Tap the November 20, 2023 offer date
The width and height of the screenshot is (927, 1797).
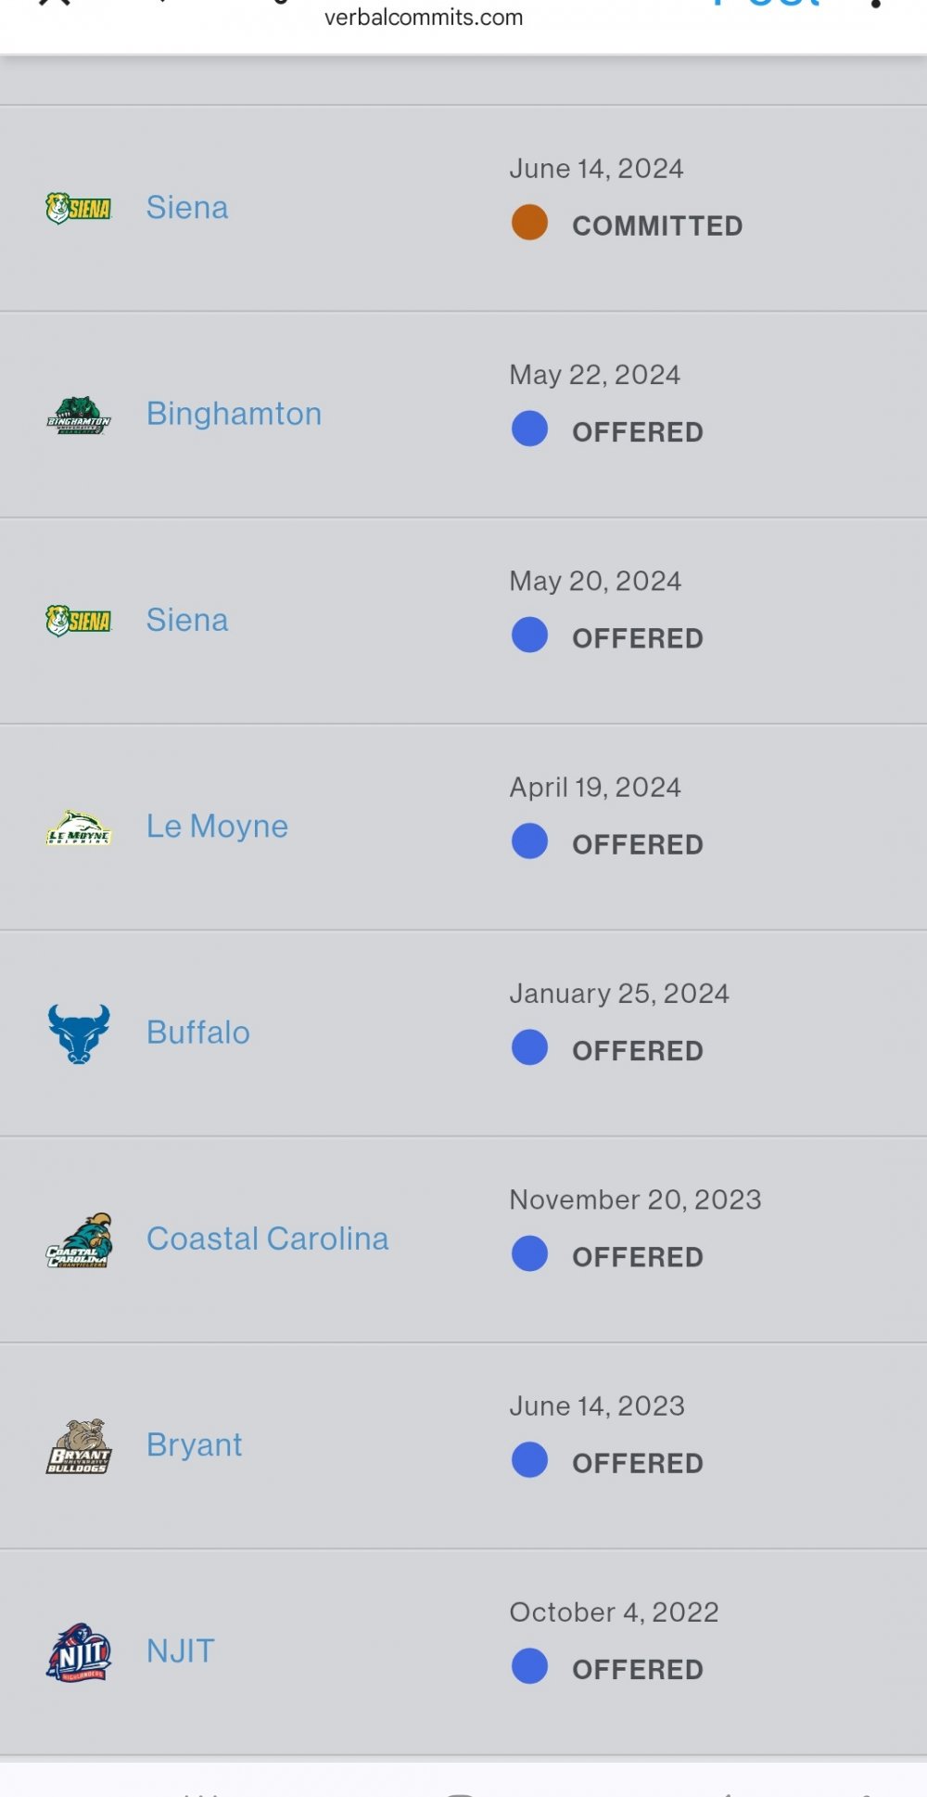(635, 1200)
